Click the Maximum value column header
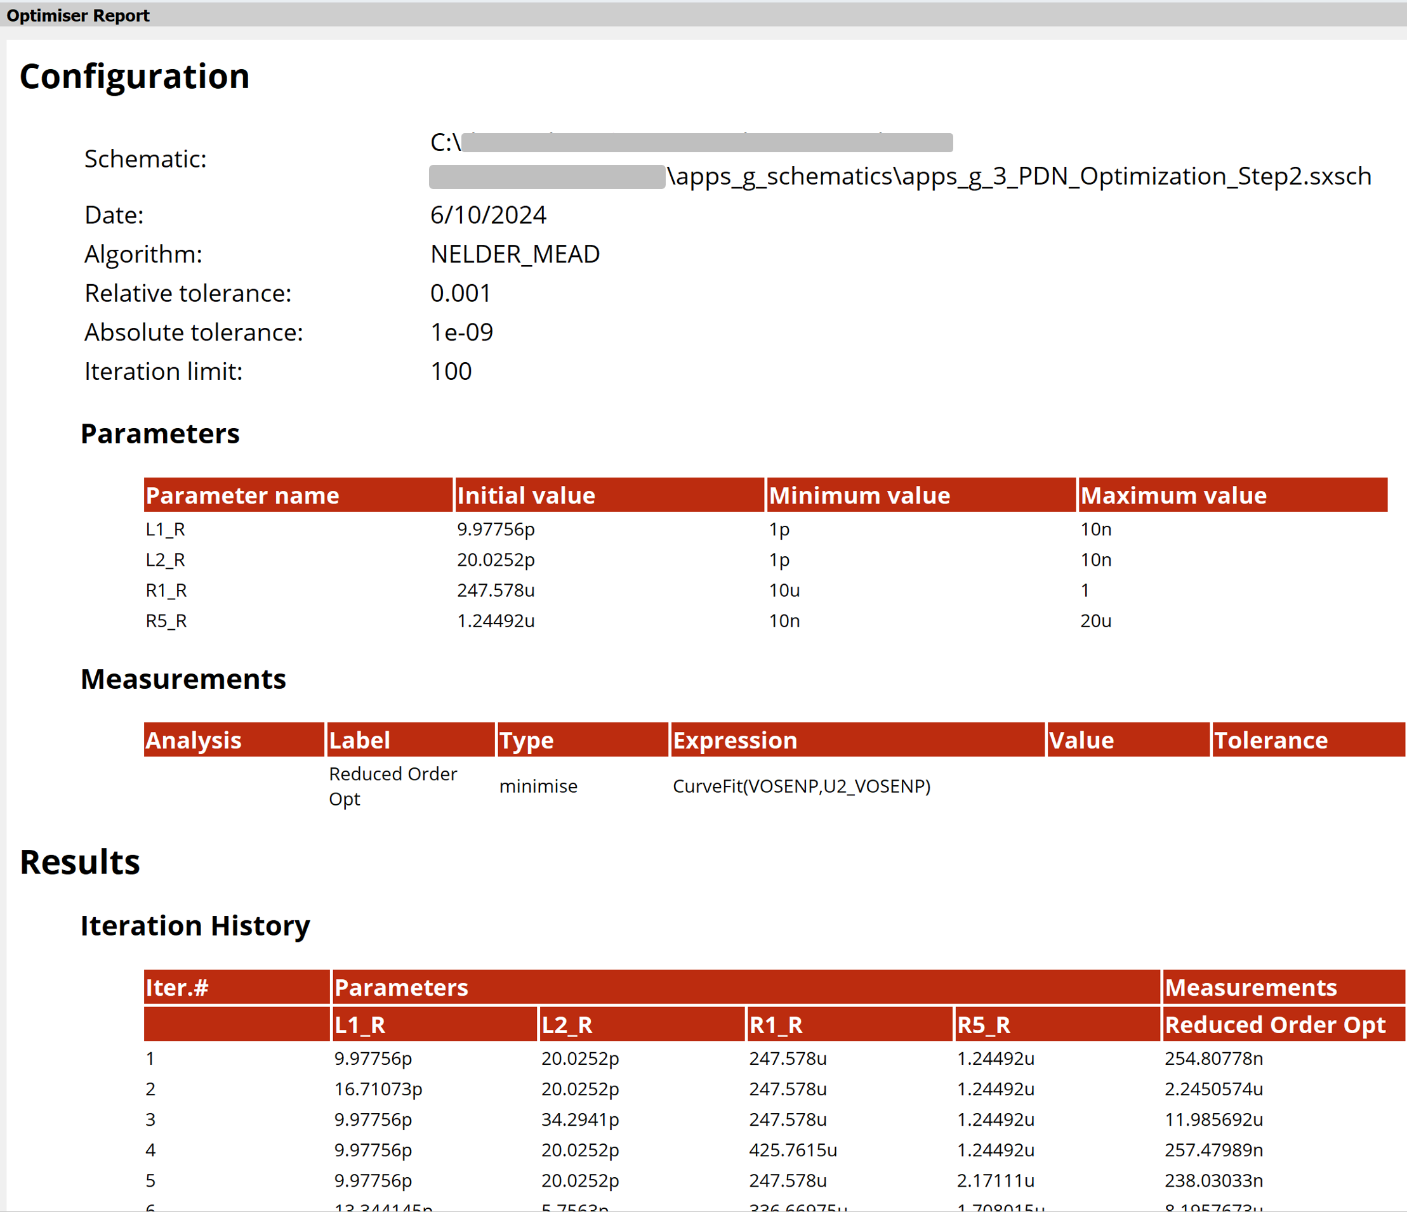Viewport: 1407px width, 1212px height. coord(1173,495)
